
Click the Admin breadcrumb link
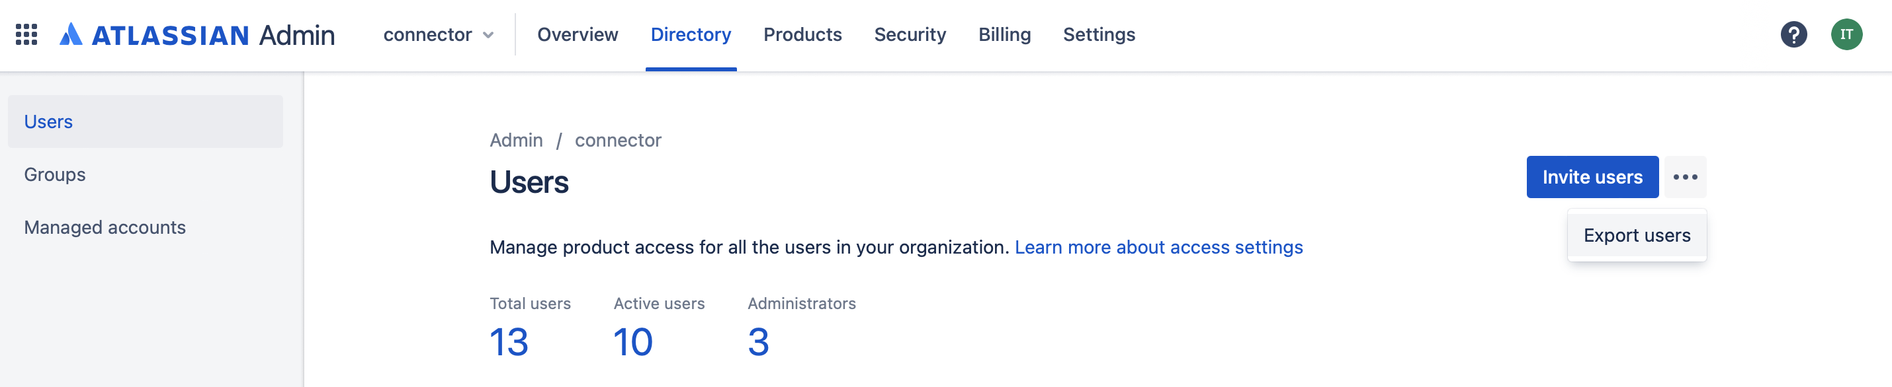click(x=515, y=139)
